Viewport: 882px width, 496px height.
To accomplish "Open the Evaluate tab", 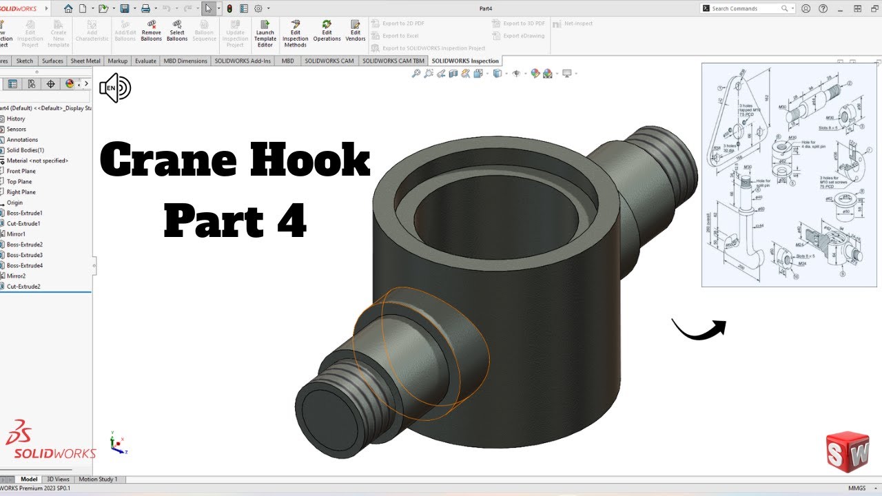I will click(x=145, y=61).
